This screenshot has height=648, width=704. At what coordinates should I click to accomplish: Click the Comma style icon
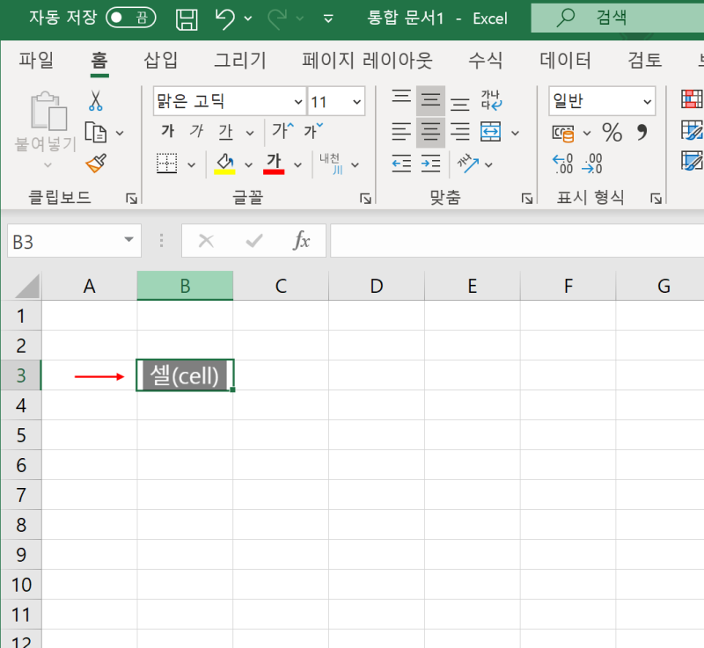point(640,133)
